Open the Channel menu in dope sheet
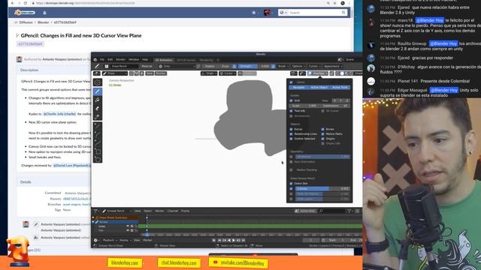This screenshot has height=270, width=481. [x=172, y=211]
